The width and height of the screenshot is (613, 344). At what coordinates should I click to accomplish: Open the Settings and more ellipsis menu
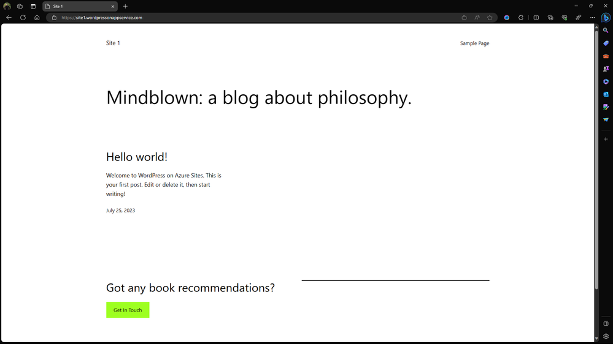pos(593,18)
